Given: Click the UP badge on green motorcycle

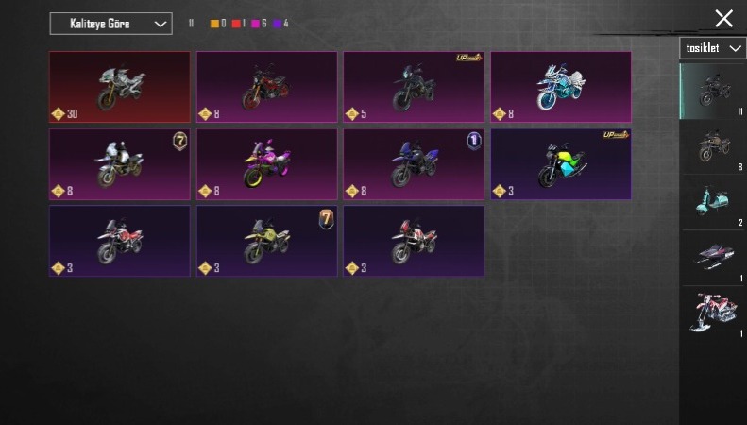Looking at the screenshot, I should (x=616, y=135).
